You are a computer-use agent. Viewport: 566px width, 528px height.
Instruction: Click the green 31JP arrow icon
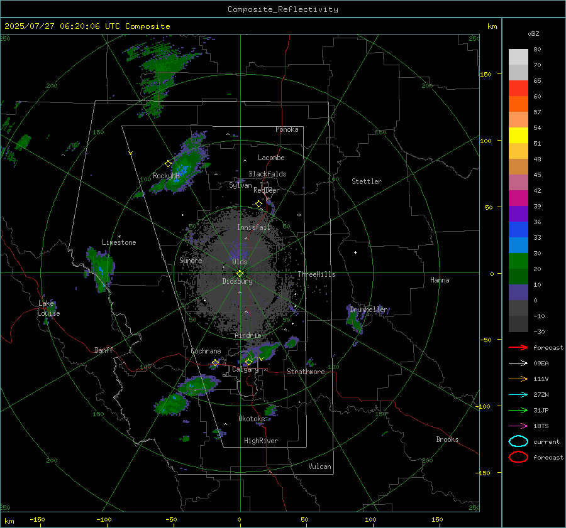click(x=518, y=410)
